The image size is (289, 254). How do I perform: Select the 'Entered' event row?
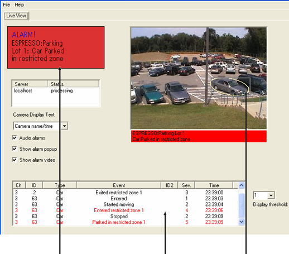point(126,198)
